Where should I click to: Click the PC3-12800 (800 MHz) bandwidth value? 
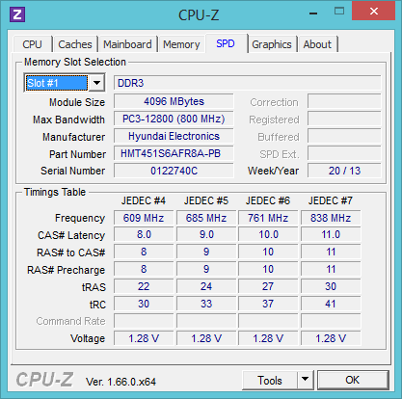[174, 119]
